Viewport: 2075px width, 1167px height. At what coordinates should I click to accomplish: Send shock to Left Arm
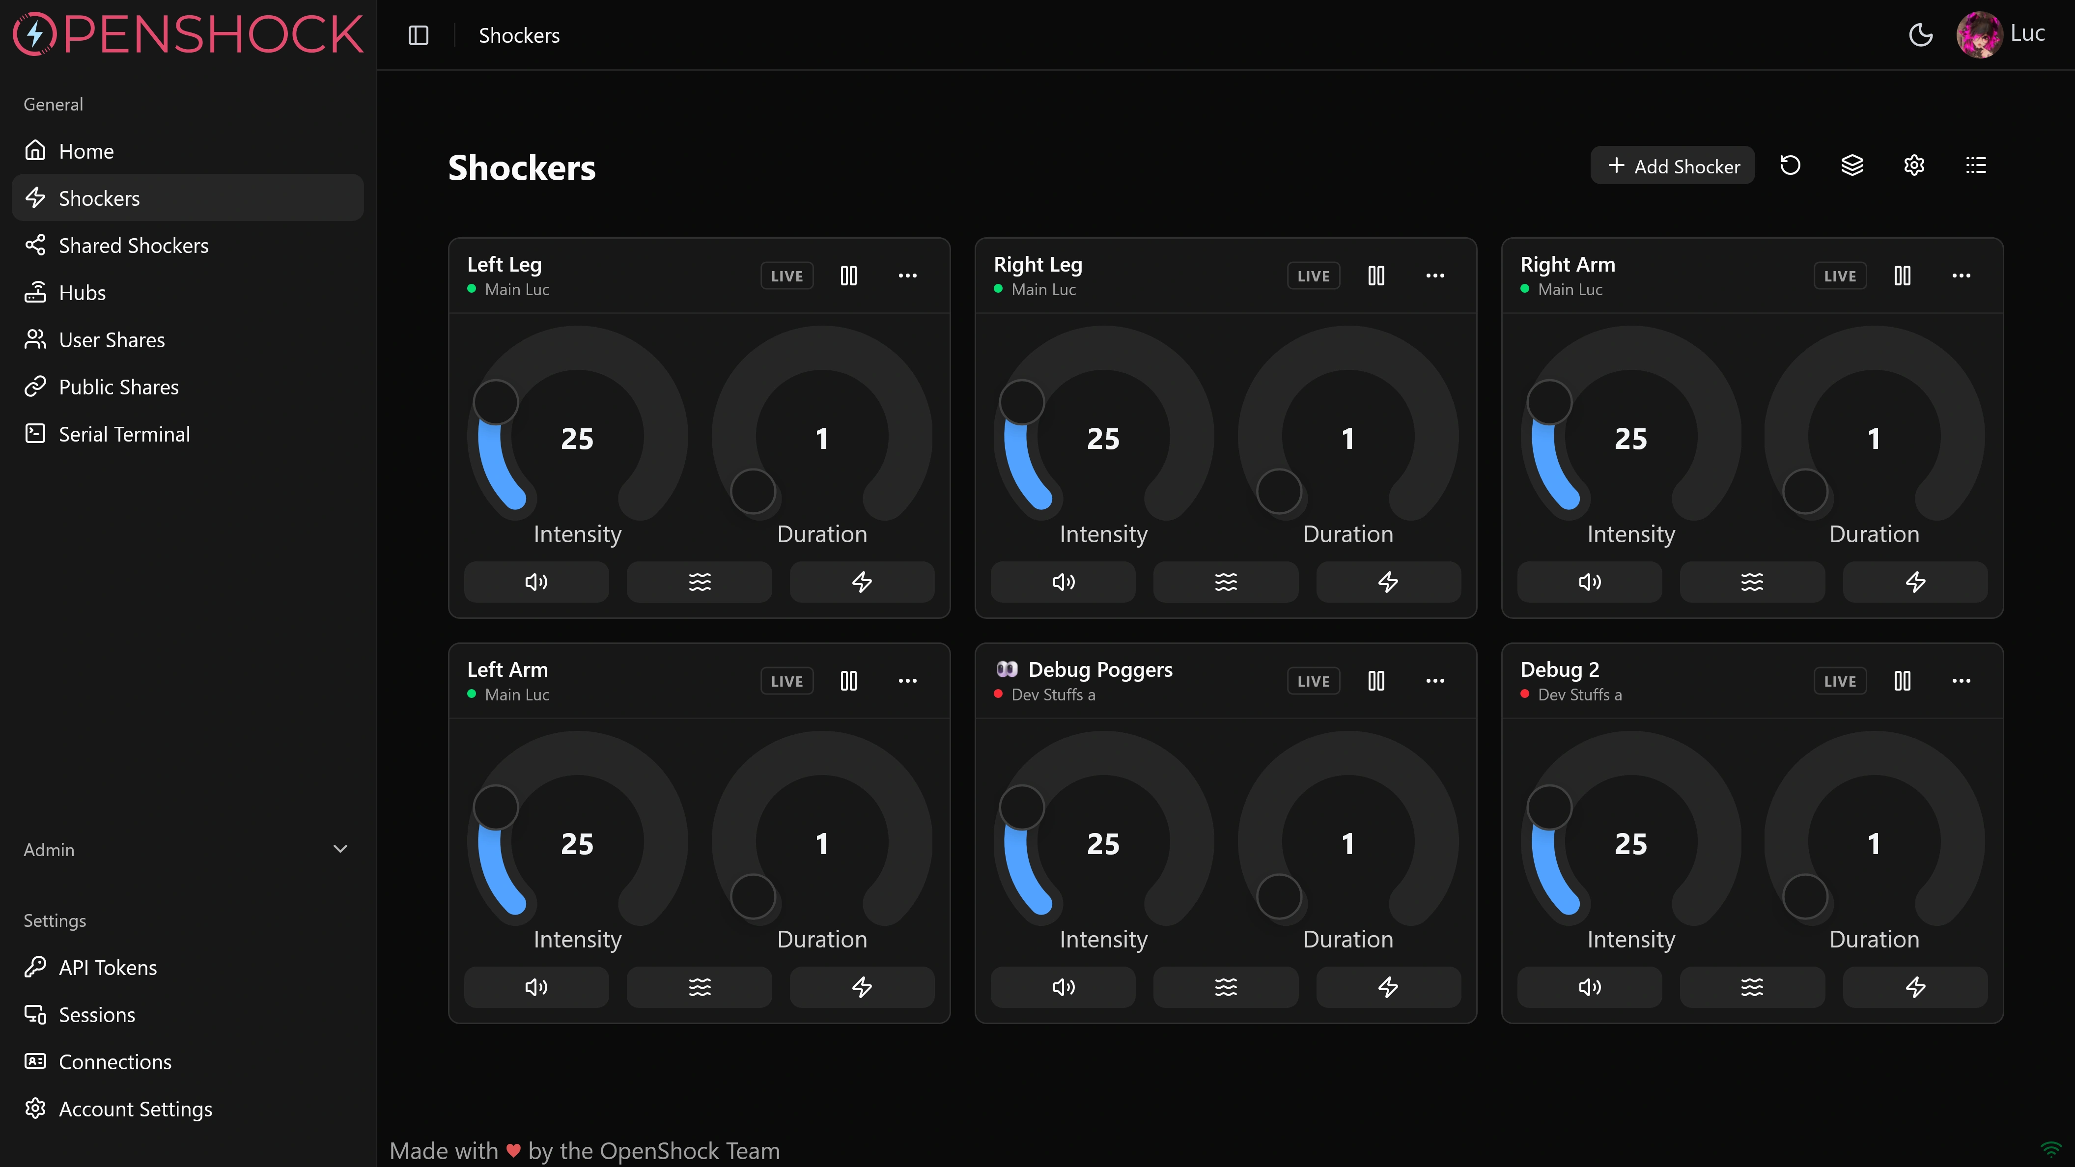pos(862,987)
